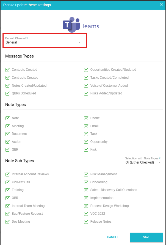Click the Default Channel dropdown arrow
This screenshot has height=245, width=166.
(80, 43)
